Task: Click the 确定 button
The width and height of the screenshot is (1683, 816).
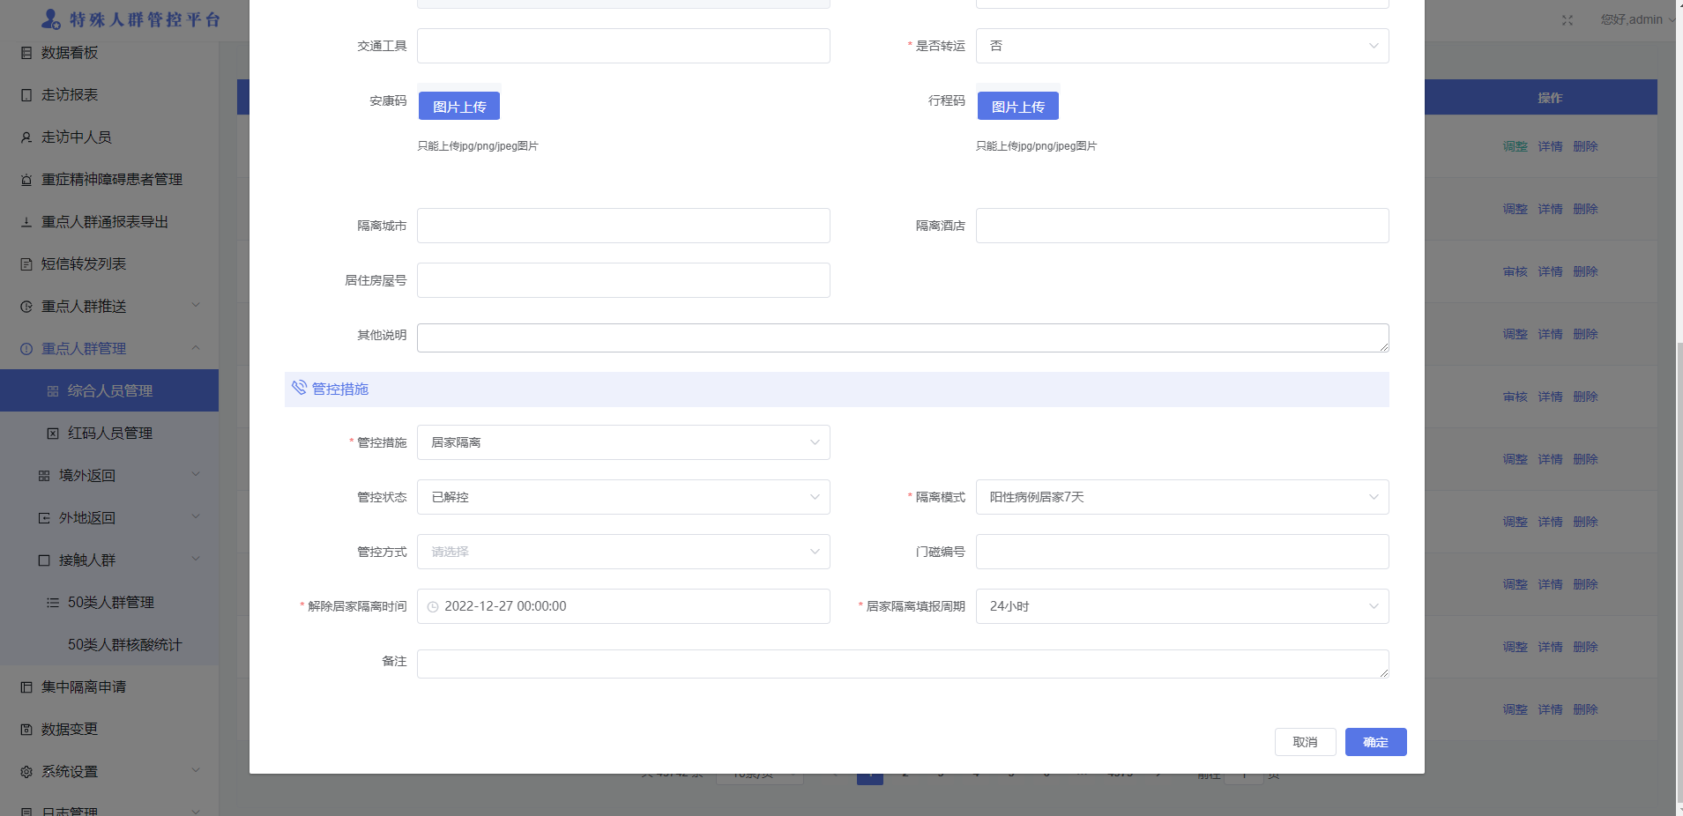Action: tap(1376, 742)
